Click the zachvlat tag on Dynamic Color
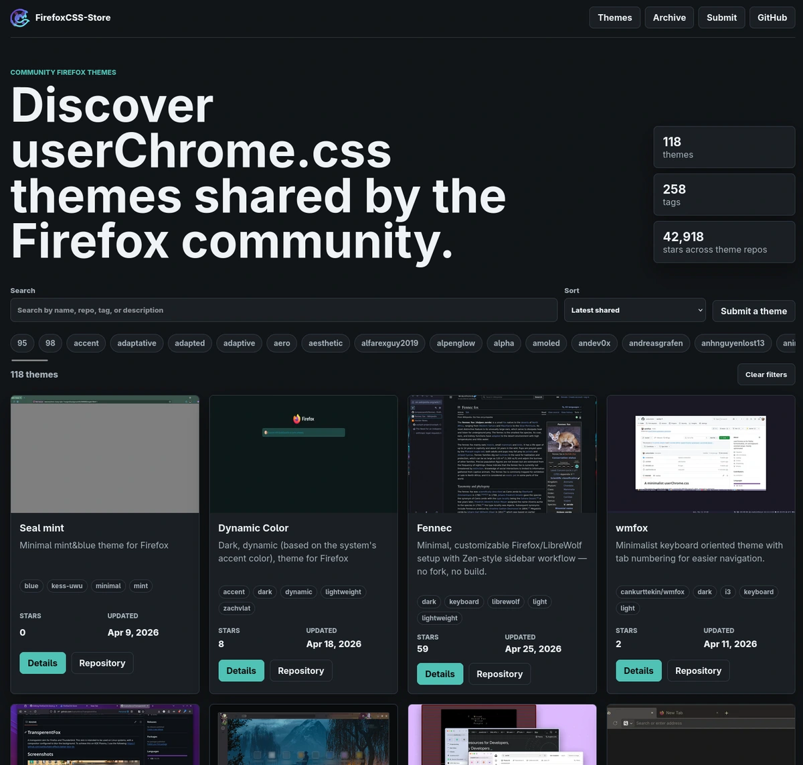The width and height of the screenshot is (803, 765). click(x=237, y=608)
